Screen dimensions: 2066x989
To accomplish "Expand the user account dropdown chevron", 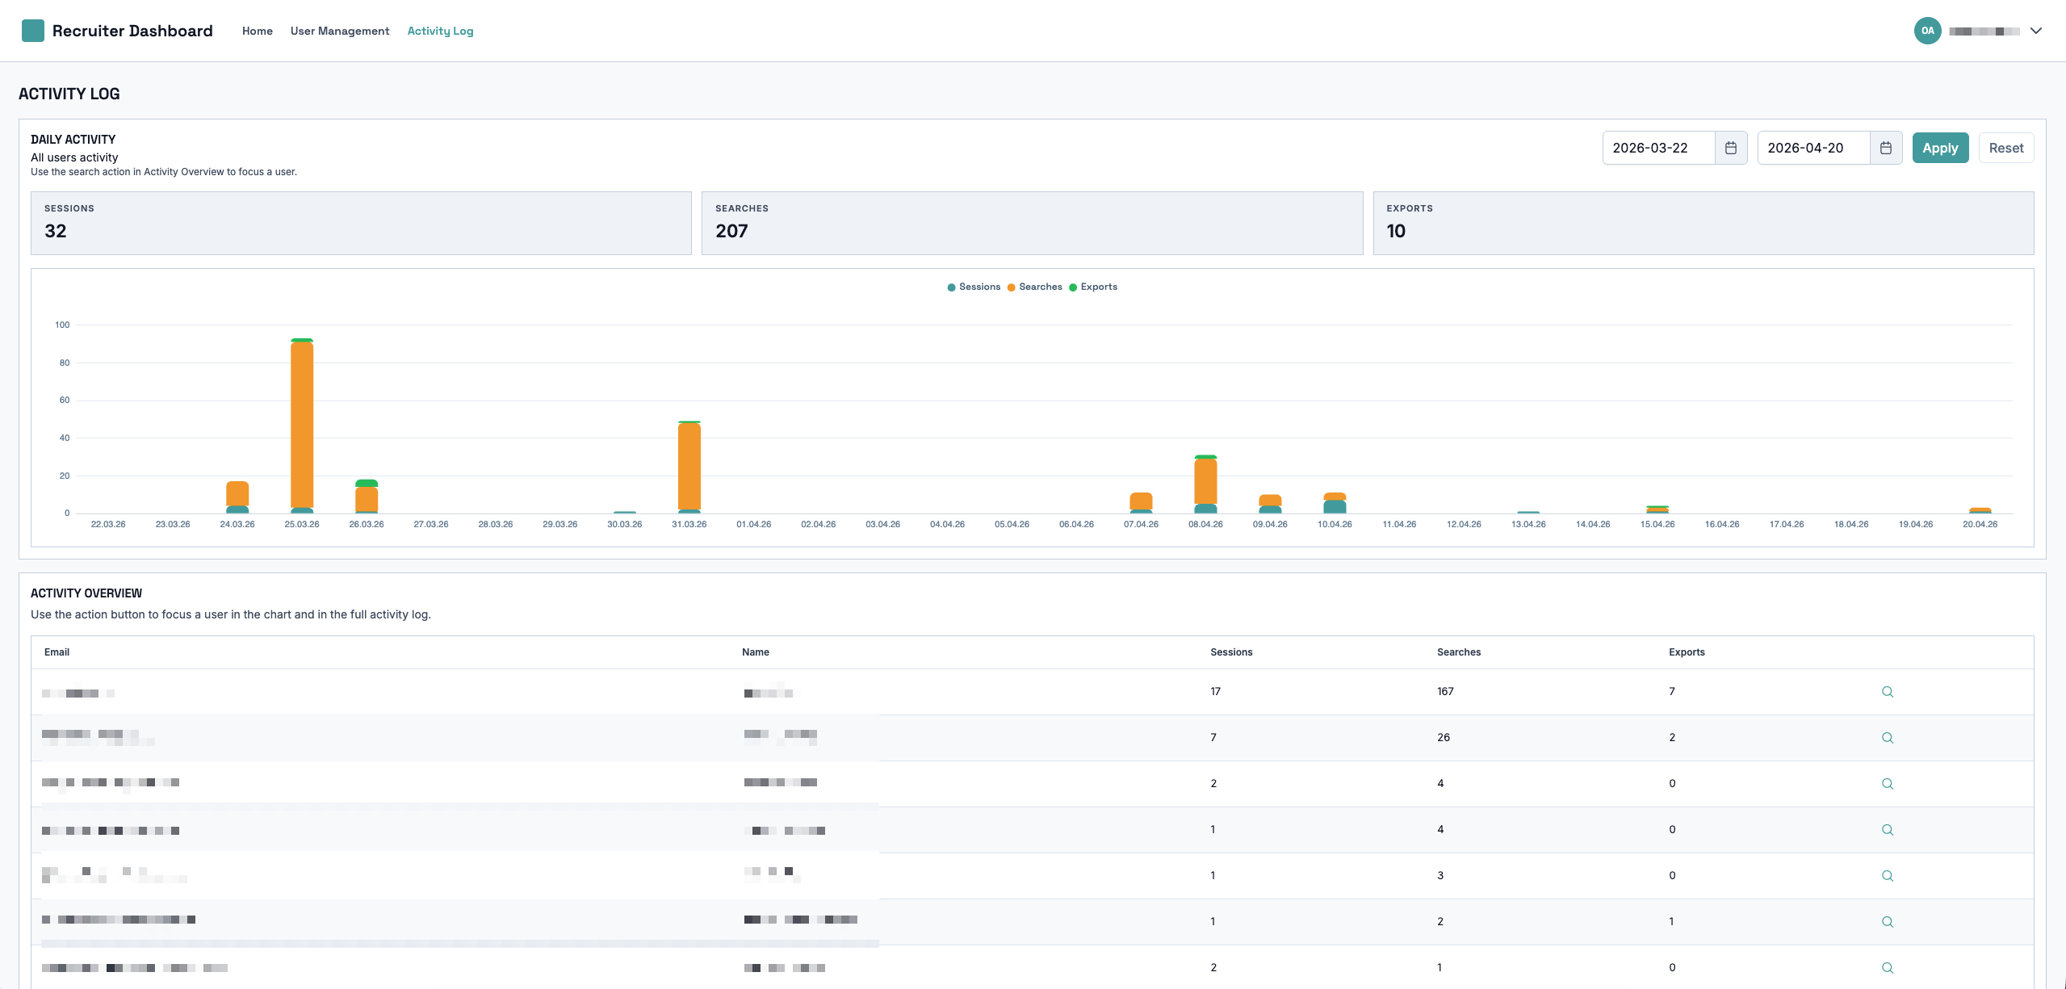I will 2036,31.
